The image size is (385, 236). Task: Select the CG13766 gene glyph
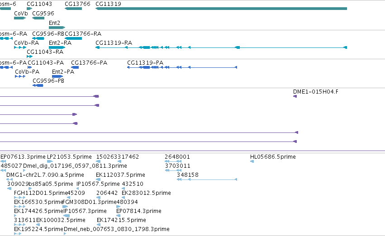coord(73,9)
